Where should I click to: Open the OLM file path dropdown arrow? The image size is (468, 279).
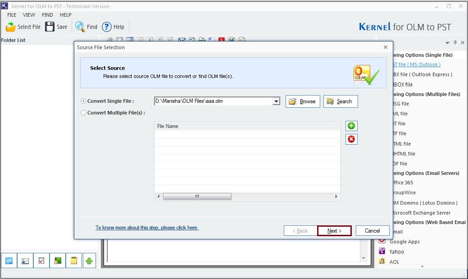coord(277,101)
